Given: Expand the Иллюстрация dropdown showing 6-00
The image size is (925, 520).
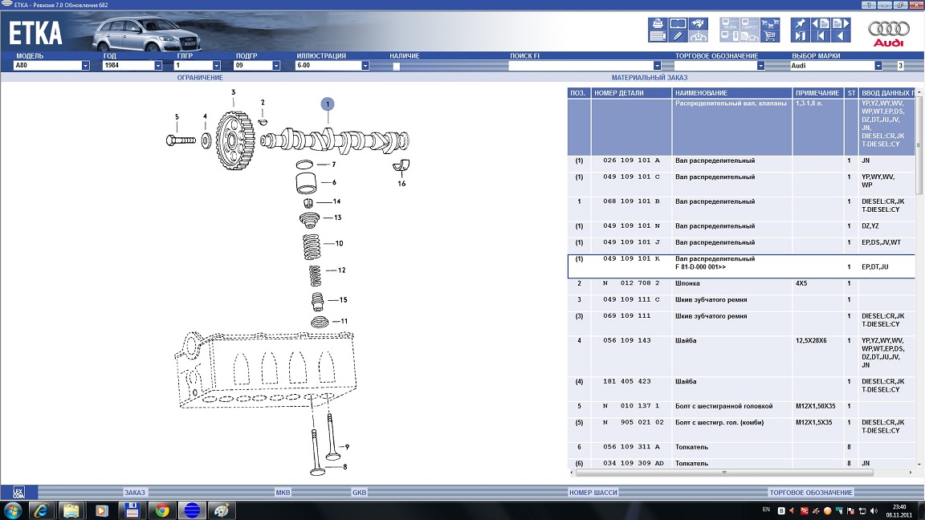Looking at the screenshot, I should [x=365, y=66].
